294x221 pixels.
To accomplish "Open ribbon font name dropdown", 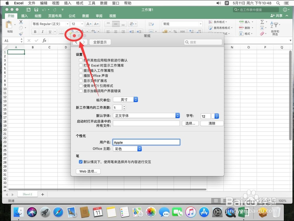I will point(67,24).
